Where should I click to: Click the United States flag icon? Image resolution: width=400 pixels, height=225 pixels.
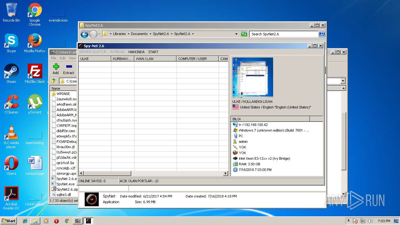point(236,107)
